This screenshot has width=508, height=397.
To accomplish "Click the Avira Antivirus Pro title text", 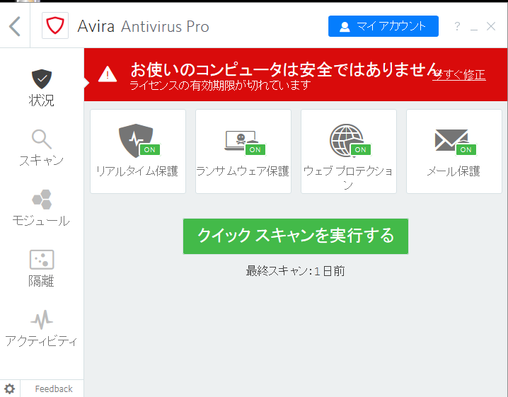I will [143, 26].
